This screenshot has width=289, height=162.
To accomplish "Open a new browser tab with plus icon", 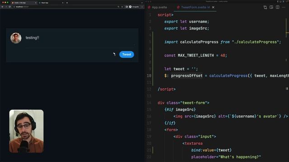I will [67, 3].
